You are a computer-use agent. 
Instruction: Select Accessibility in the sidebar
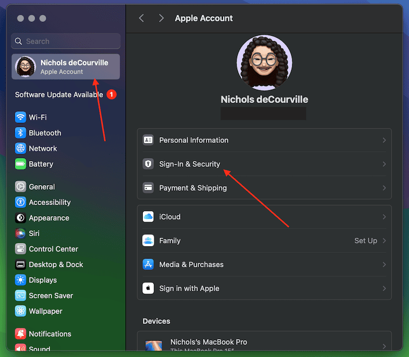coord(49,202)
